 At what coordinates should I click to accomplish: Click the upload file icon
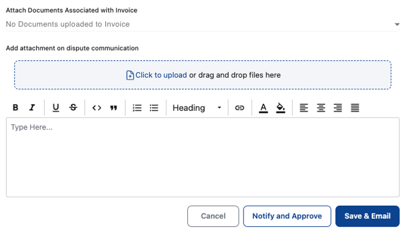click(130, 75)
